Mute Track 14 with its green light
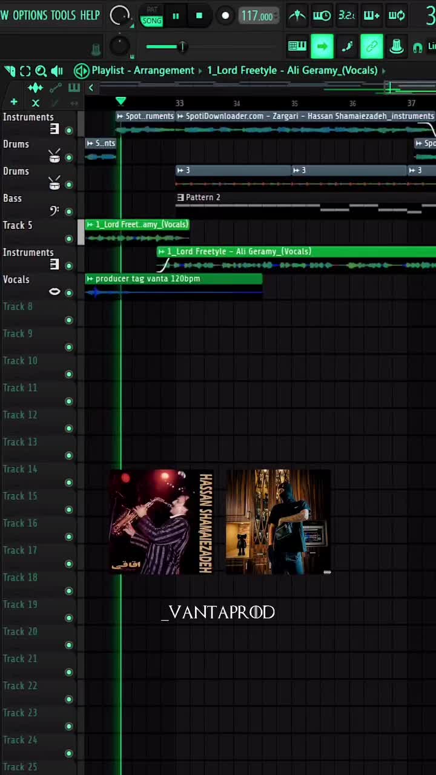The width and height of the screenshot is (436, 775). pyautogui.click(x=68, y=483)
